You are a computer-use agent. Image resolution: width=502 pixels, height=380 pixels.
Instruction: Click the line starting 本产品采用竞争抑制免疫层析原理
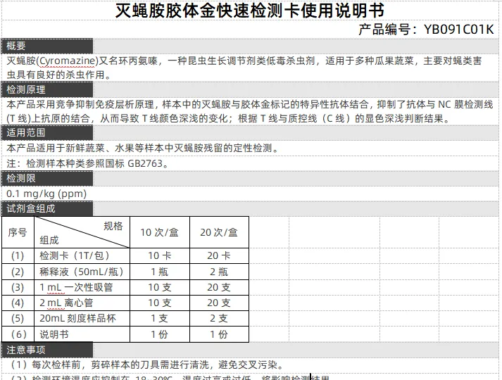(250, 104)
